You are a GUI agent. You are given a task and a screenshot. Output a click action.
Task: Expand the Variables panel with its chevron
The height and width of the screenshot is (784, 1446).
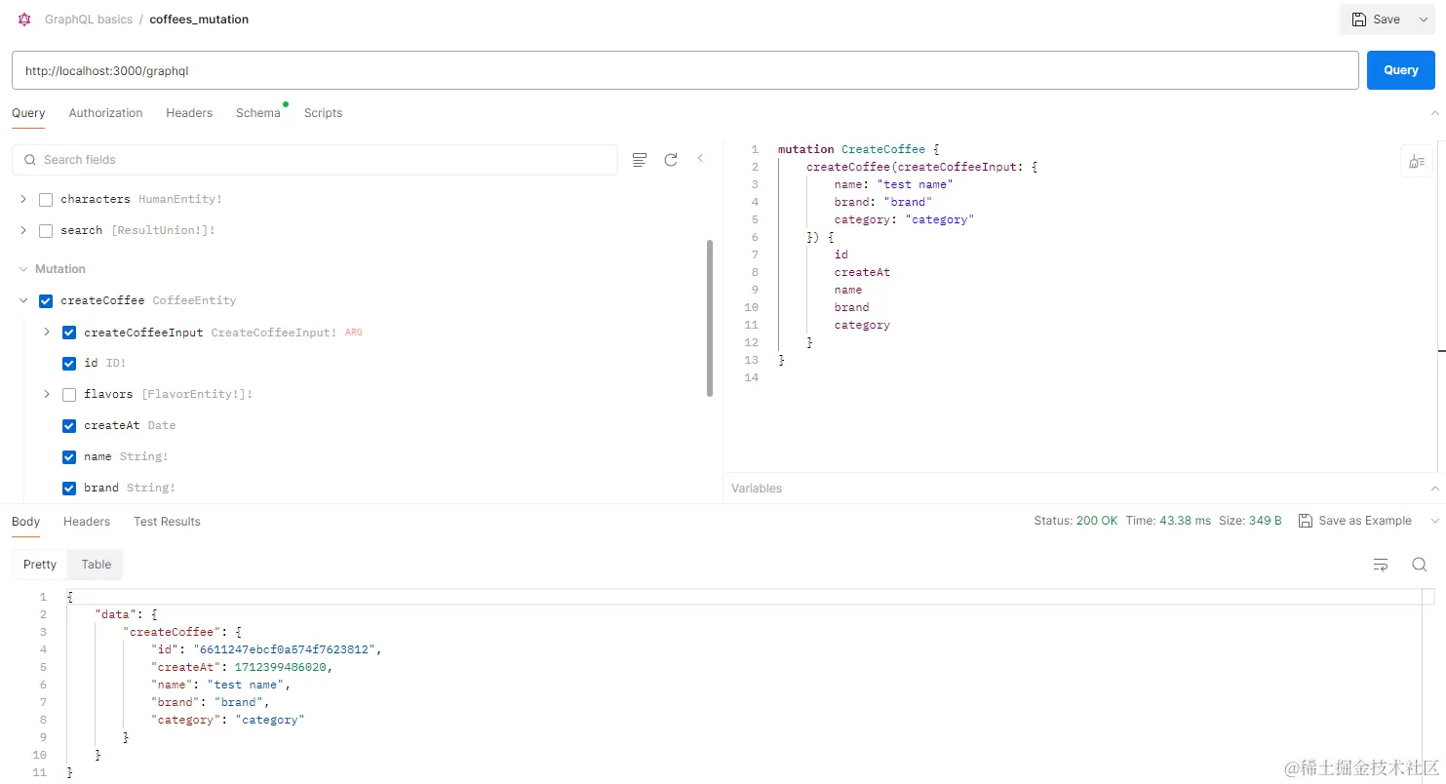coord(1434,489)
